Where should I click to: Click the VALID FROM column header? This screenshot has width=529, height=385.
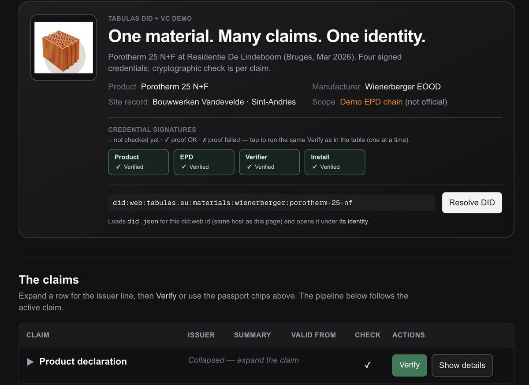(x=313, y=335)
